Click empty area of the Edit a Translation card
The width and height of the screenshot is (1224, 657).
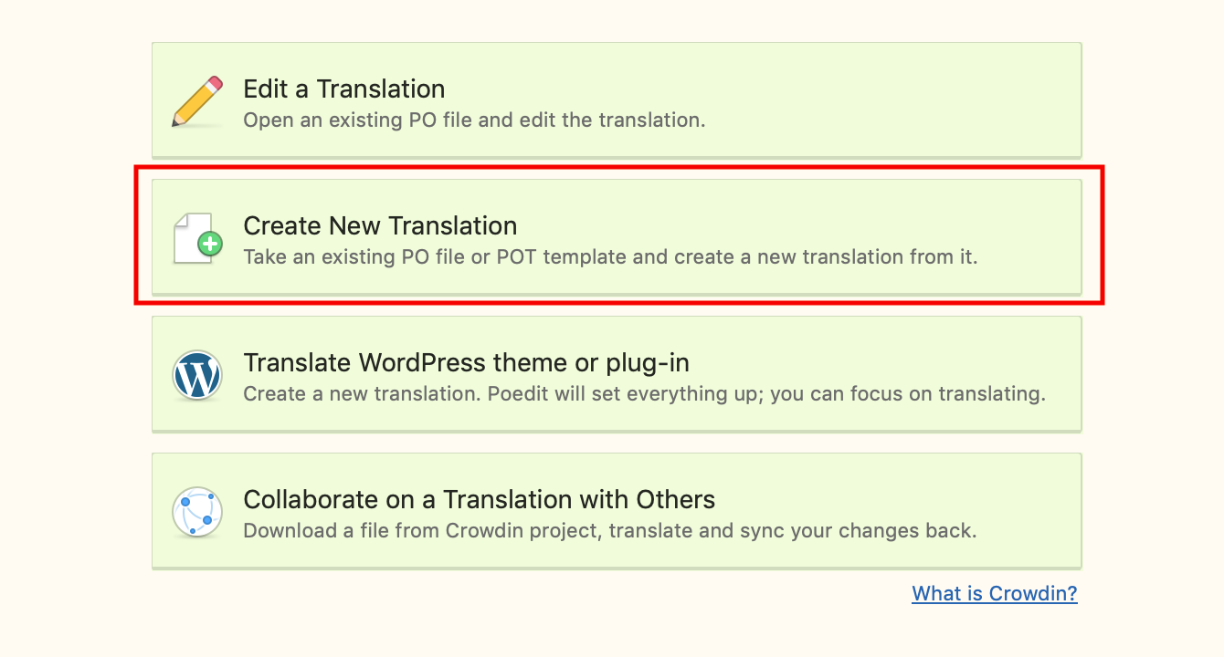(895, 99)
